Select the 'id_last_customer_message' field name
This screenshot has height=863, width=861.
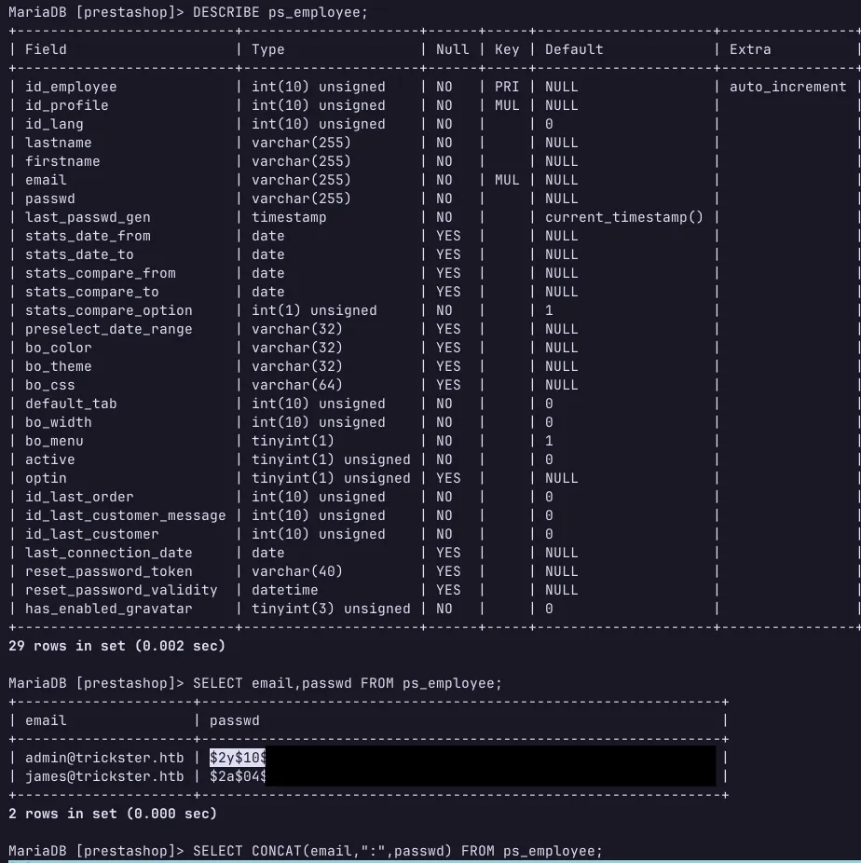tap(126, 515)
